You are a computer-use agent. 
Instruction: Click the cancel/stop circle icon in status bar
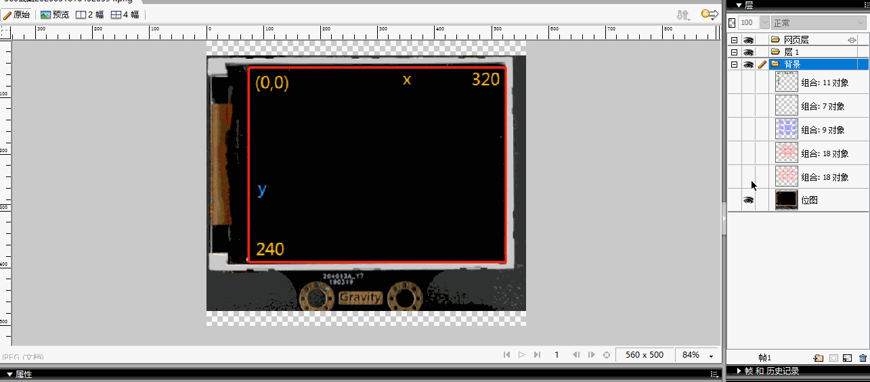point(607,355)
